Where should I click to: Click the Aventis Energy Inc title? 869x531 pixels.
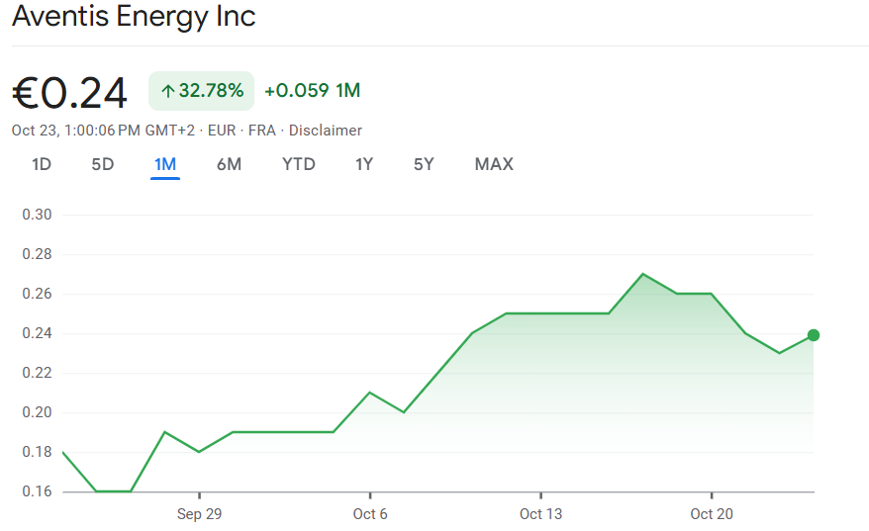click(x=134, y=17)
